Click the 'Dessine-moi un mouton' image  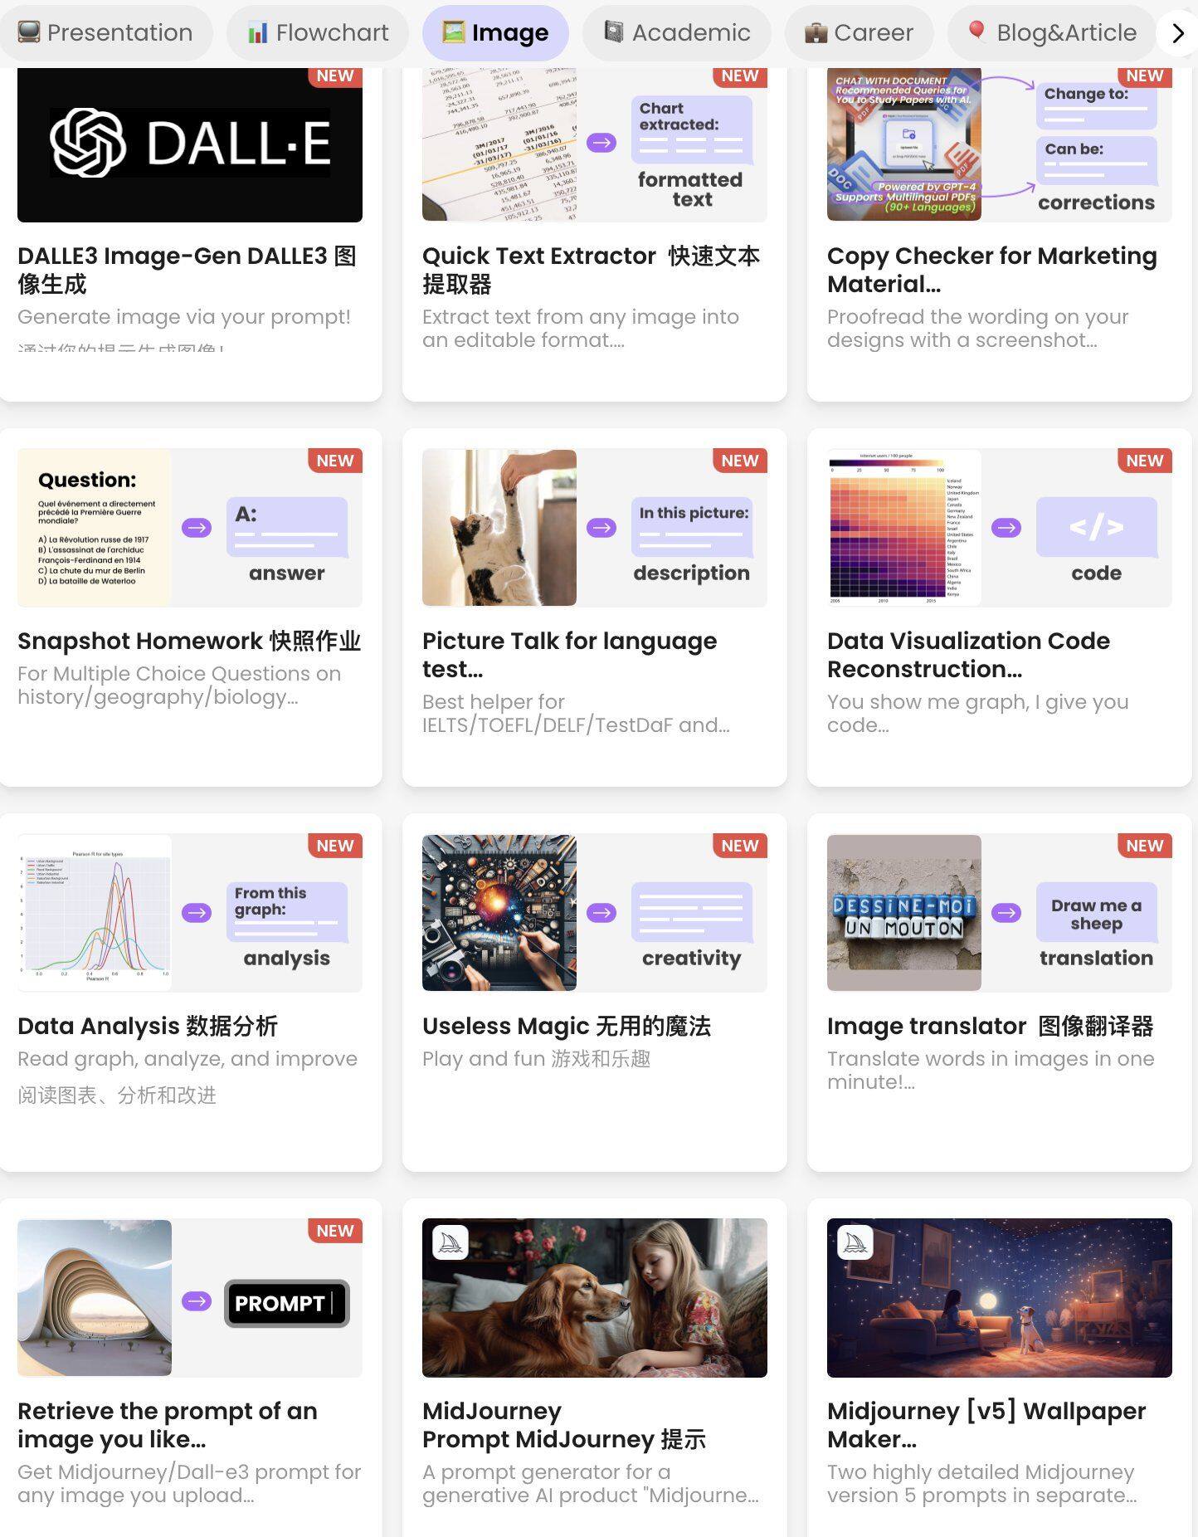click(904, 913)
